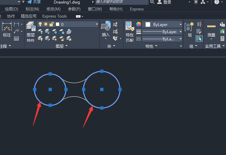Click the Quick Select icon
Viewport: 226px width, 155px height.
[222, 24]
